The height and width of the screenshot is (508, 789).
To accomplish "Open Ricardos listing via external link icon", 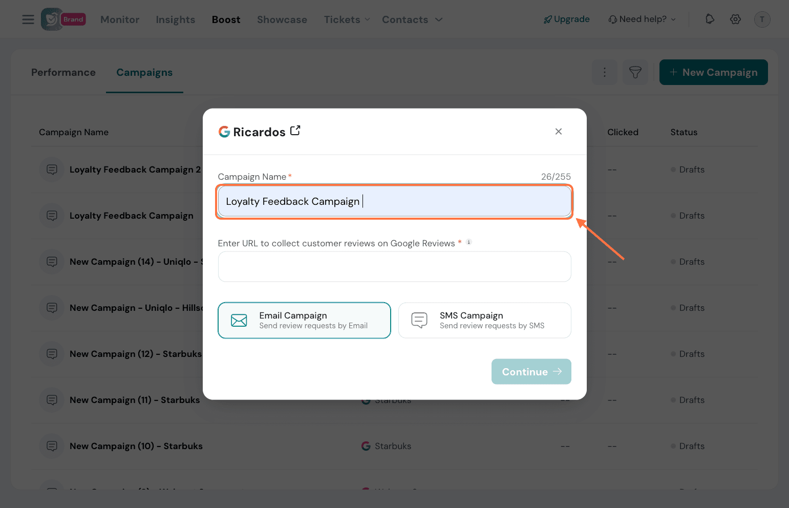I will click(295, 131).
